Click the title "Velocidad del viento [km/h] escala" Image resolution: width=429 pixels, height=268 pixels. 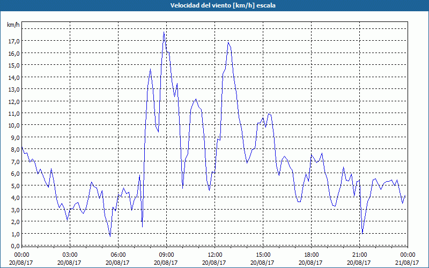pyautogui.click(x=223, y=5)
